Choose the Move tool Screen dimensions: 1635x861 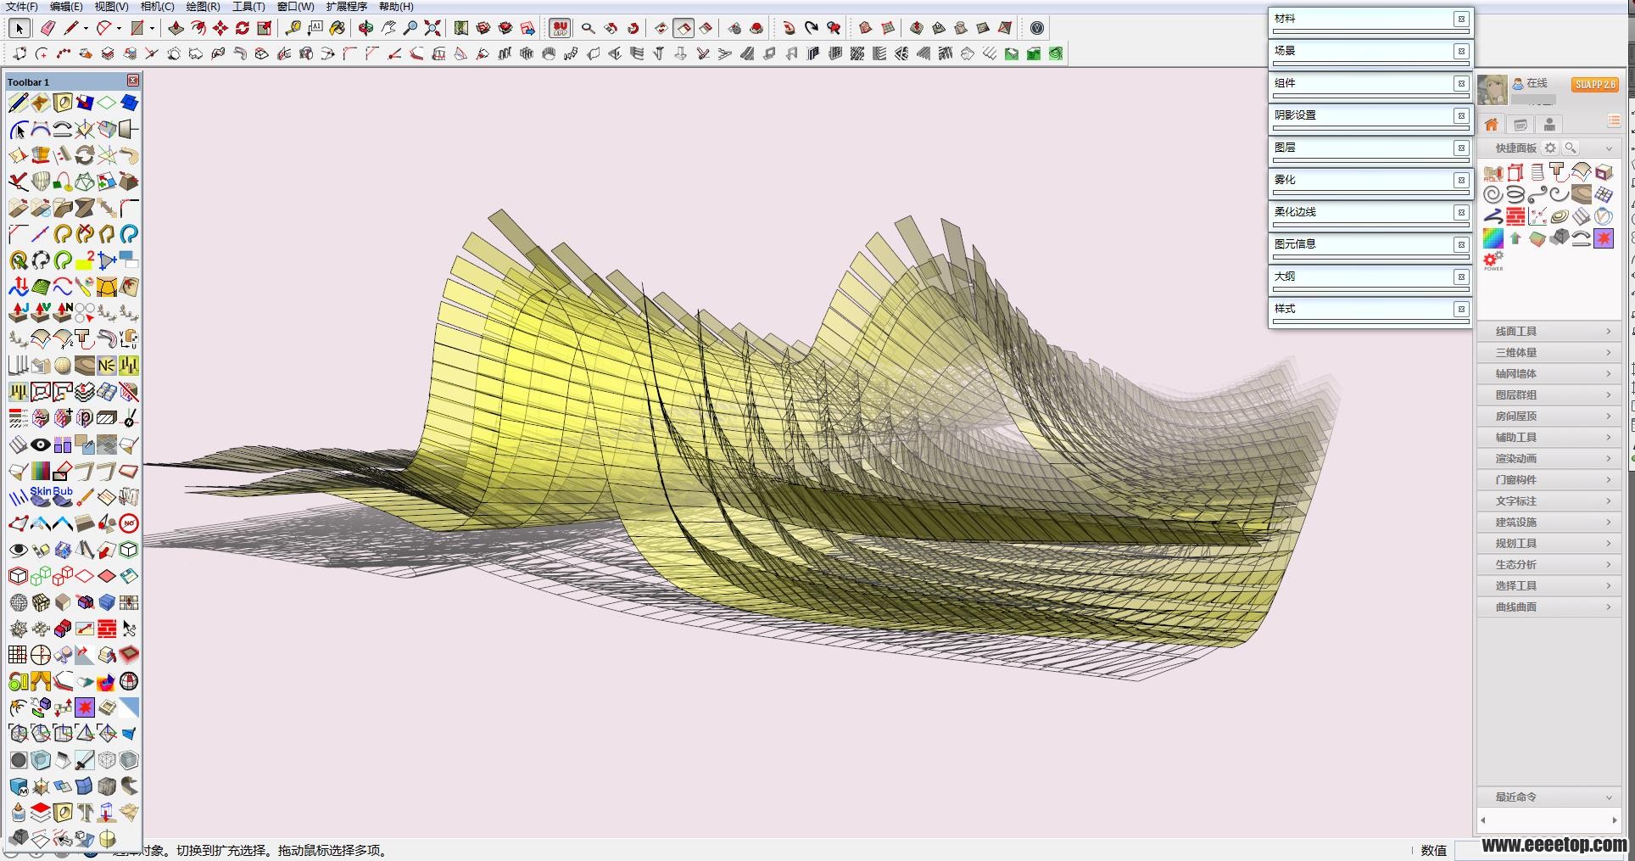pos(220,28)
